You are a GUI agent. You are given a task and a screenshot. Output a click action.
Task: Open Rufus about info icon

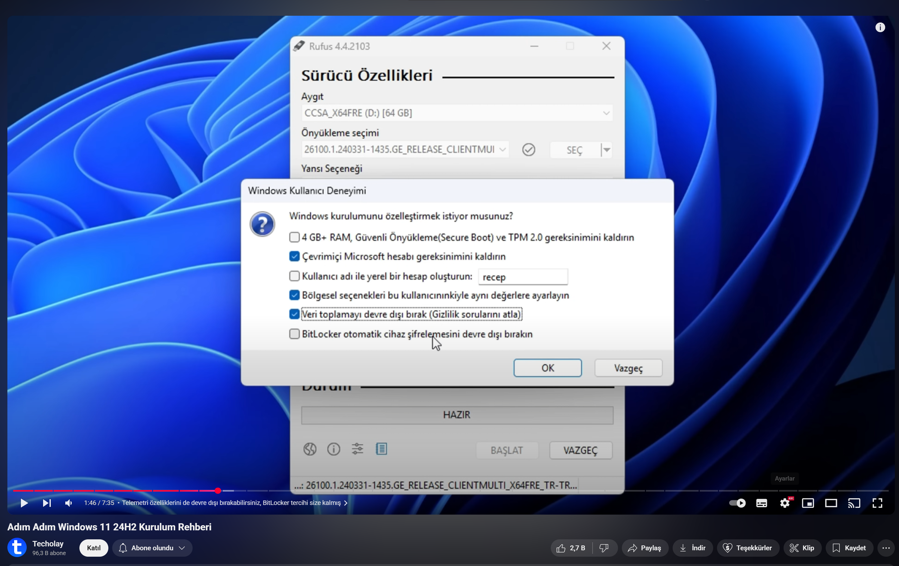(x=334, y=449)
